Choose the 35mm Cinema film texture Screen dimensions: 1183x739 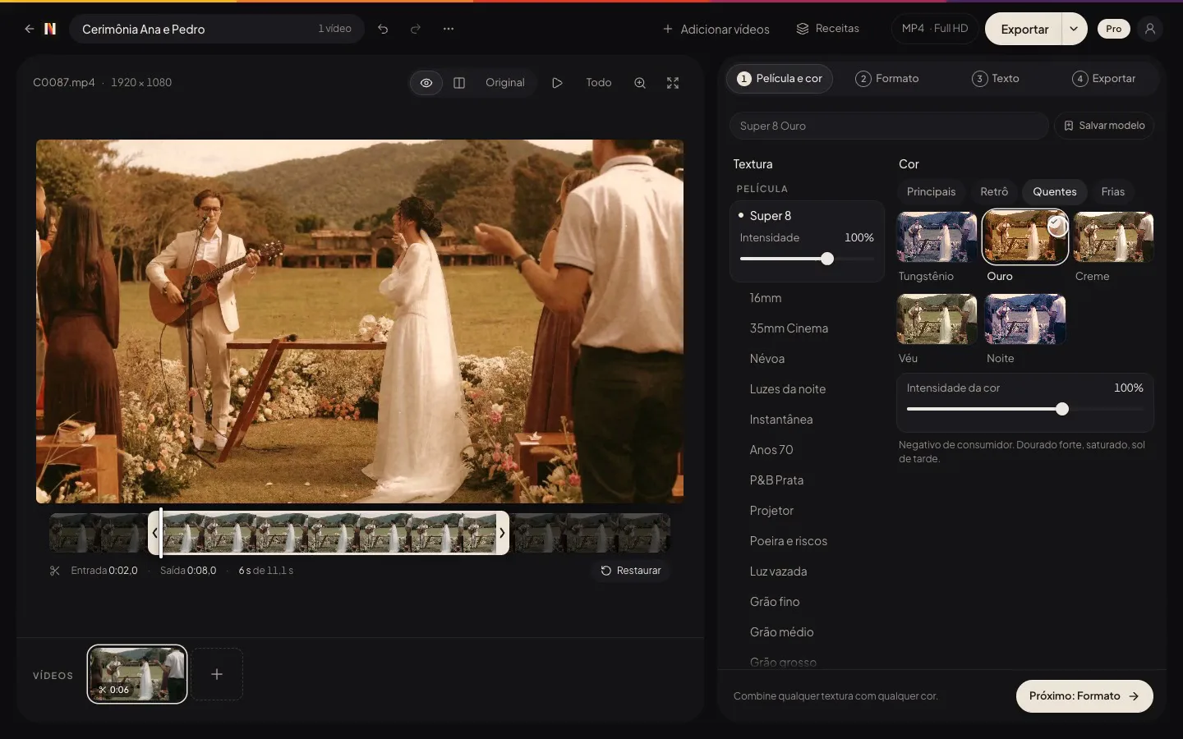tap(807, 328)
